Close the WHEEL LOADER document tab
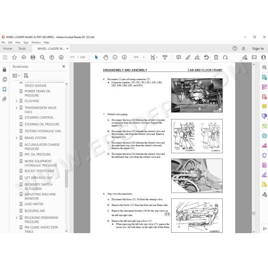This screenshot has height=268, width=268. (67, 49)
